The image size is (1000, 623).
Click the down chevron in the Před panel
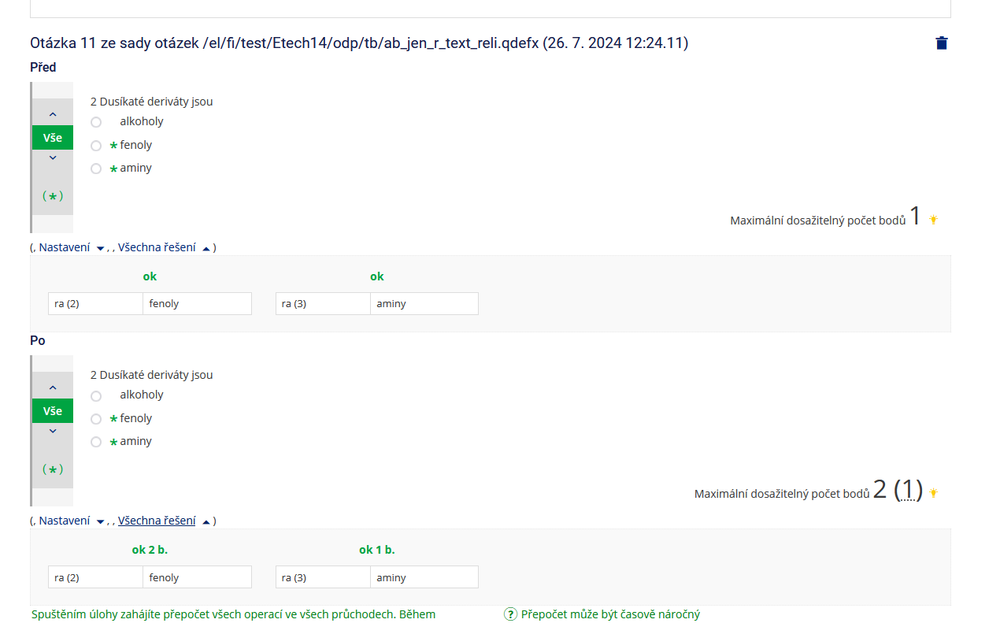53,158
